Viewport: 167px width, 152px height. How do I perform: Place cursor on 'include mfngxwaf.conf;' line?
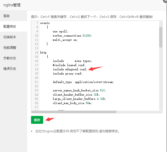[x=70, y=69]
